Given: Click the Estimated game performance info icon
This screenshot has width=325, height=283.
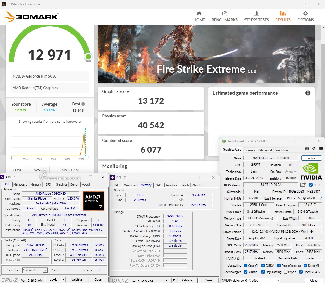Looking at the screenshot, I should click(x=308, y=93).
